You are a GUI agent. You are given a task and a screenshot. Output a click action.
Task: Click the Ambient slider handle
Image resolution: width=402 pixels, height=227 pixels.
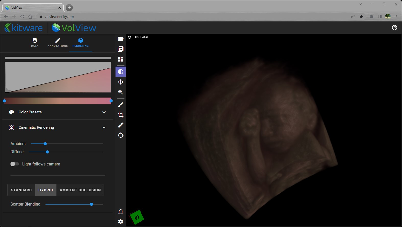point(45,144)
